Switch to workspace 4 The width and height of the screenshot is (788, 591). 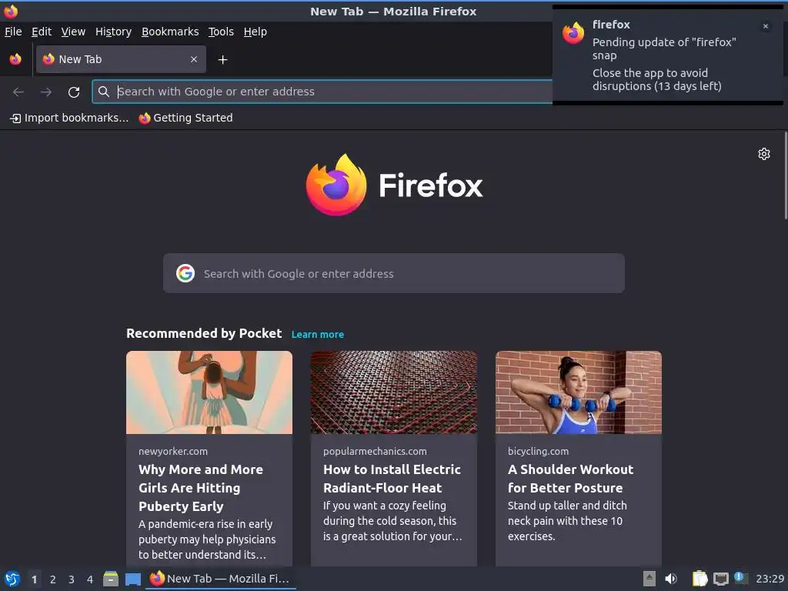tap(90, 579)
